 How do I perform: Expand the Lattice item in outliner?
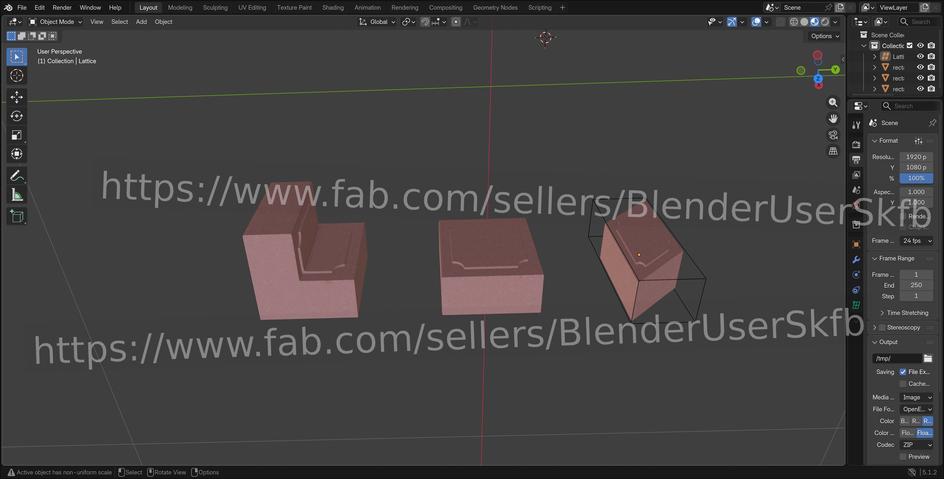(x=874, y=56)
